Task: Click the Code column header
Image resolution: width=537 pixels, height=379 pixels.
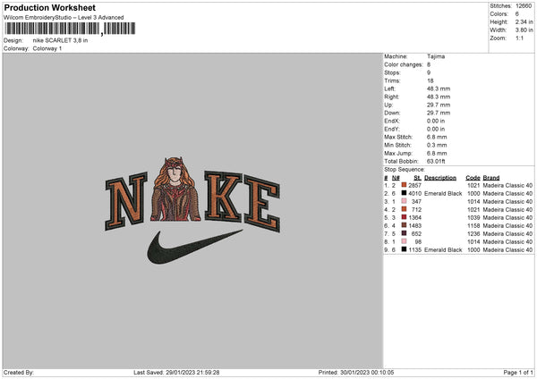Action: tap(473, 178)
